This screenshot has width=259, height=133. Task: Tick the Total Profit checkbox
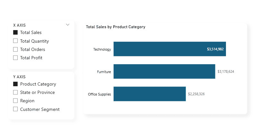coord(15,58)
